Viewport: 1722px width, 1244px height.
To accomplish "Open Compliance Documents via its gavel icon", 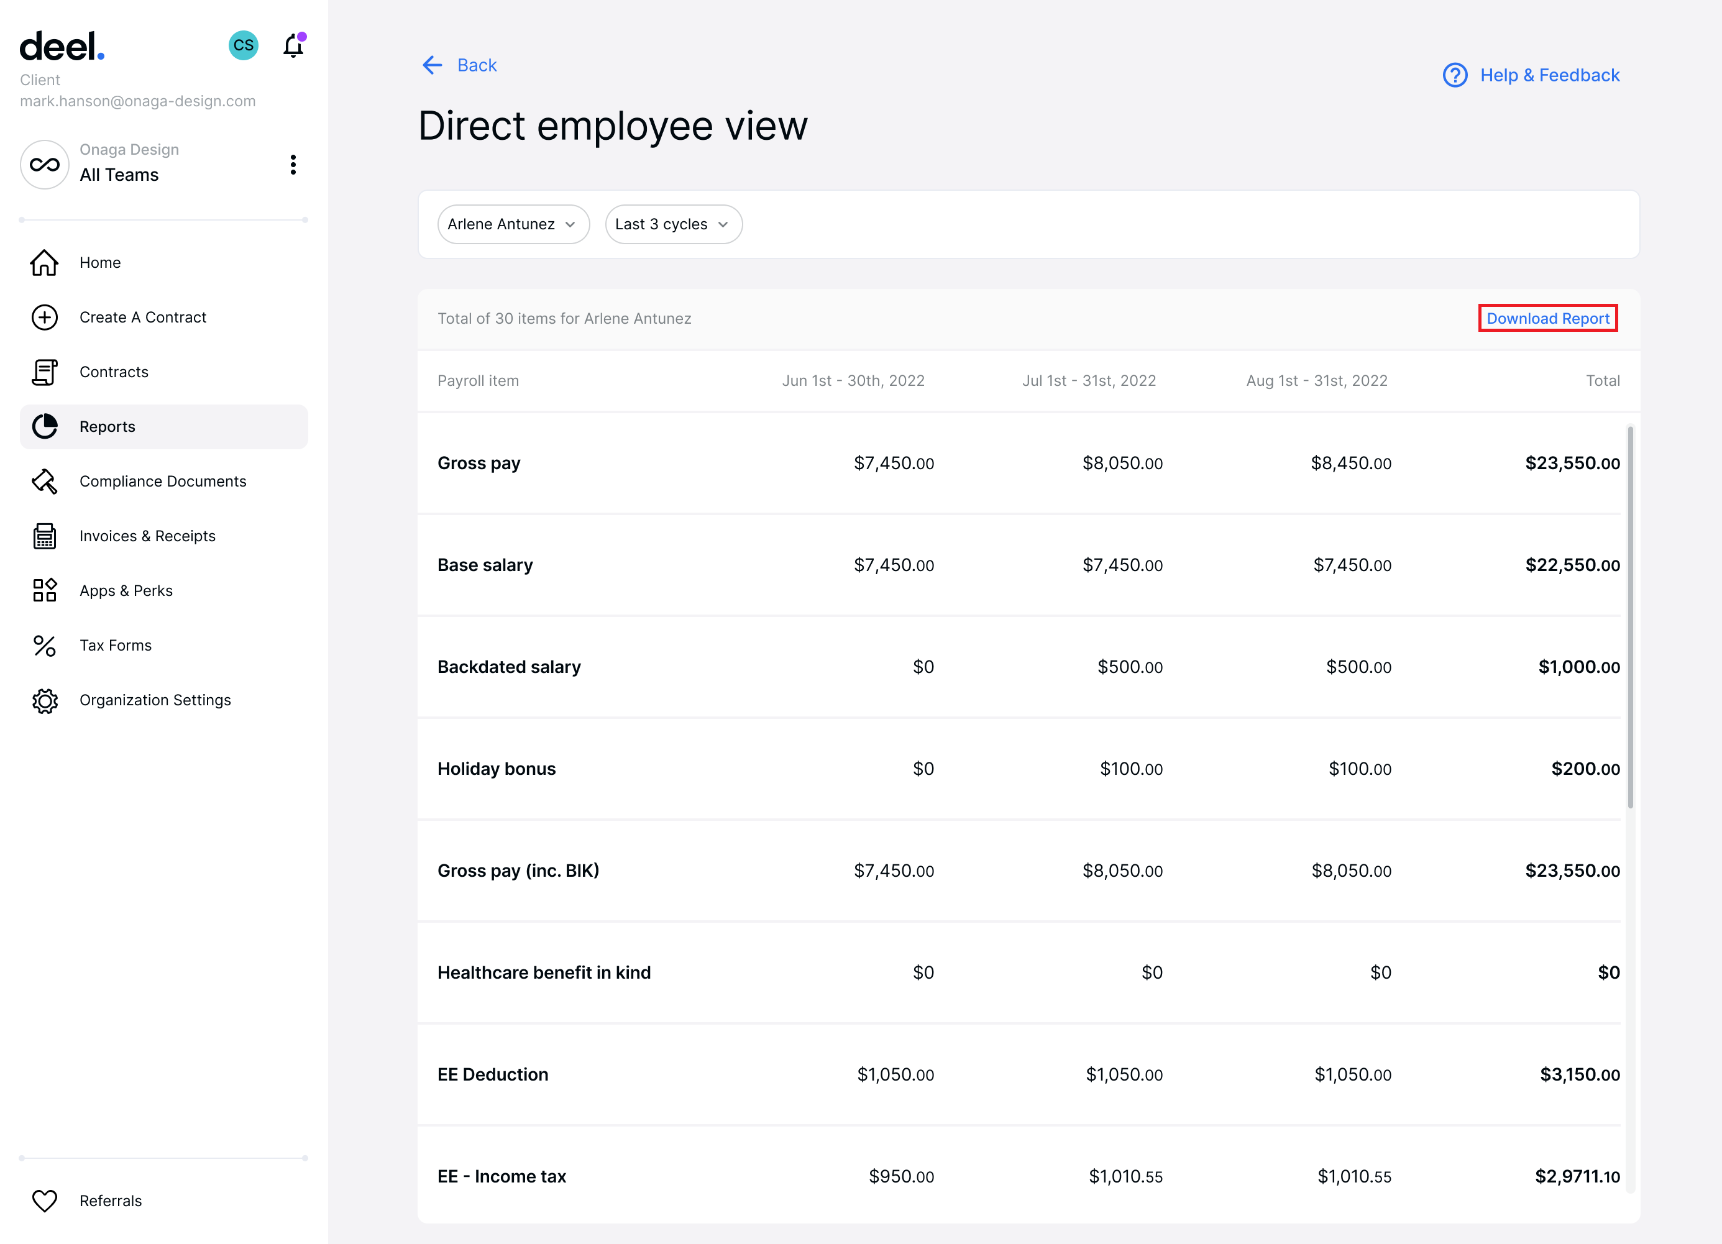I will coord(45,481).
